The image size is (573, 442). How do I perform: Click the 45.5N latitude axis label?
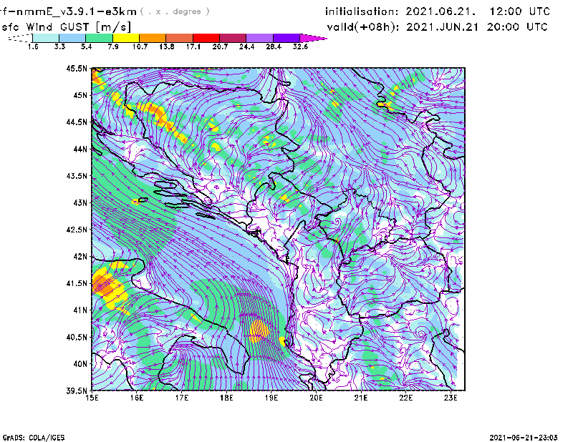(x=76, y=69)
